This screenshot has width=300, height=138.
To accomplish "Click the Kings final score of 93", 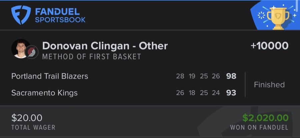I will point(231,93).
